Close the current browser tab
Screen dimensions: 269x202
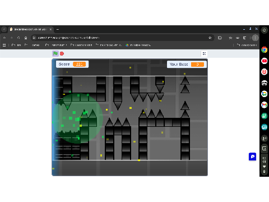tap(50, 29)
